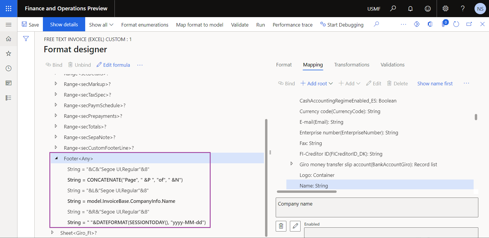Click the delete trash button below description

(281, 226)
